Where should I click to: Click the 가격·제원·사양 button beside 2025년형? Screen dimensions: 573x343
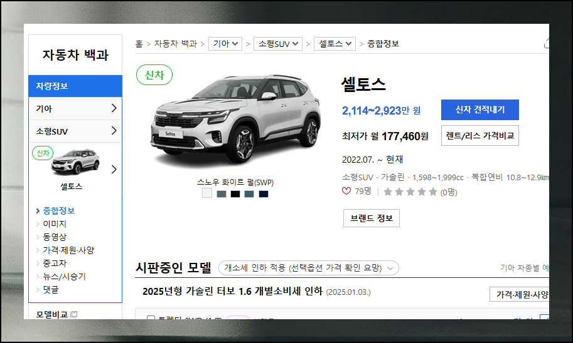coord(520,294)
